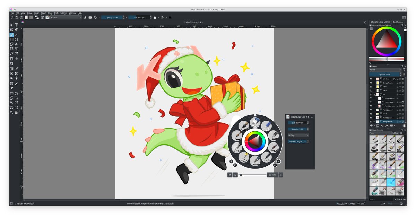The width and height of the screenshot is (416, 217).
Task: Click the brush preset Search field
Action: [381, 199]
